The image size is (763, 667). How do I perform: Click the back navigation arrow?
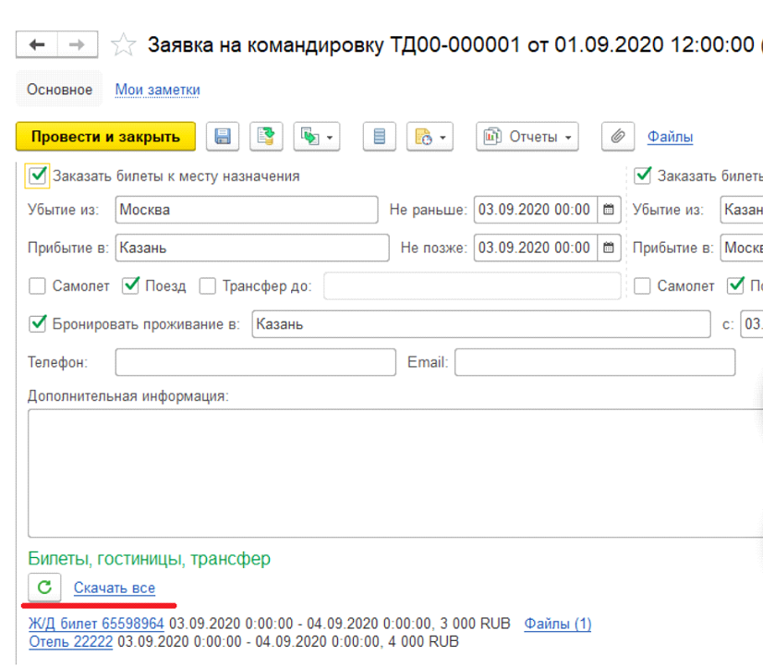(x=38, y=45)
